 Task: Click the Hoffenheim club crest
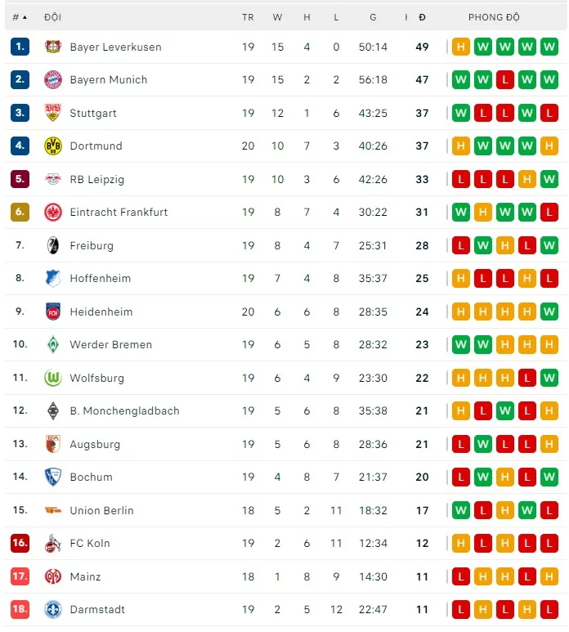point(53,279)
